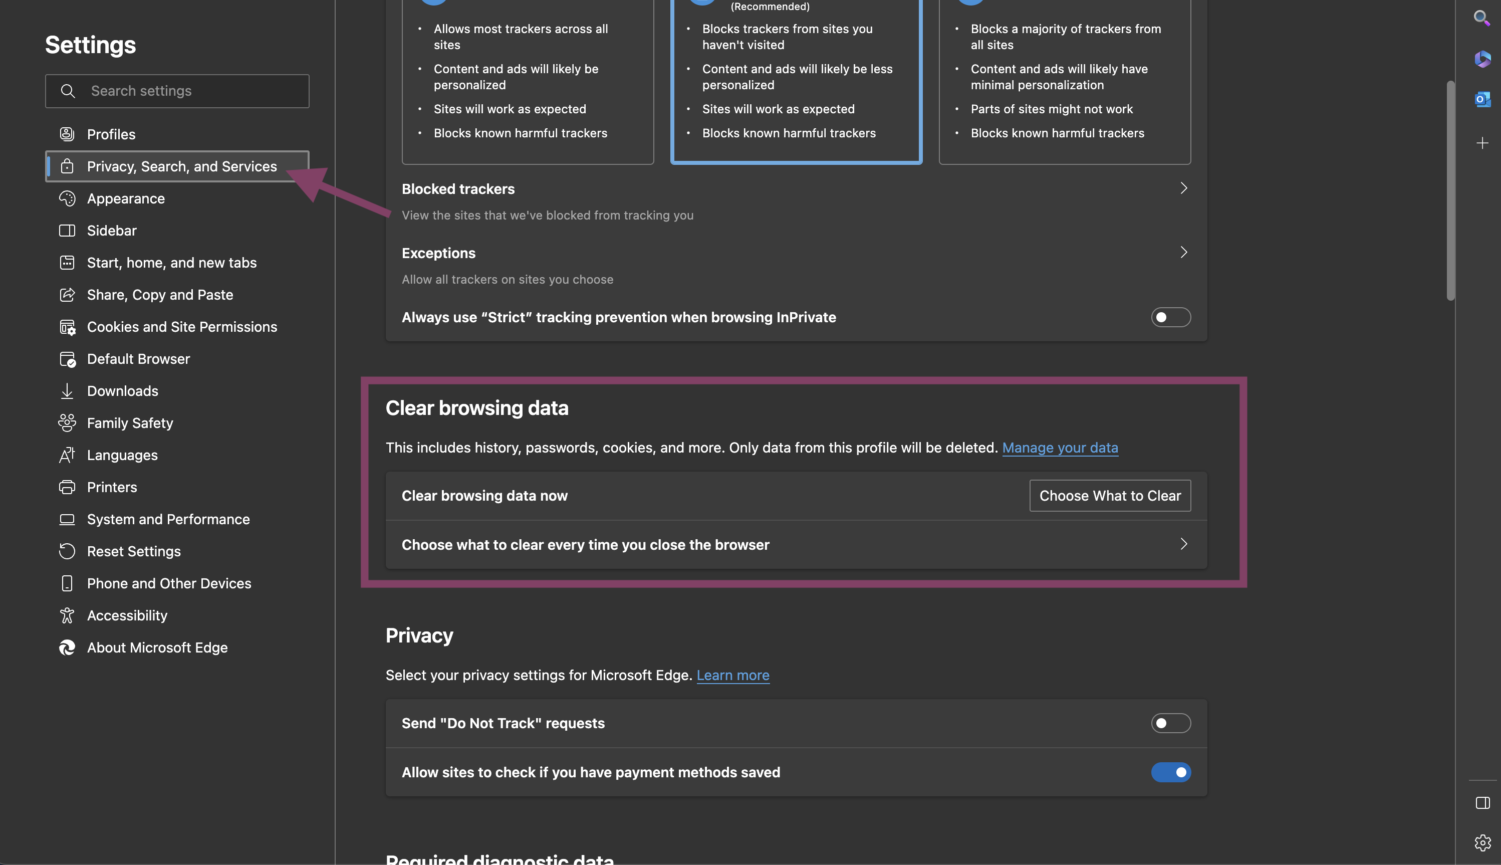Image resolution: width=1501 pixels, height=865 pixels.
Task: Click the Search settings input field
Action: (177, 91)
